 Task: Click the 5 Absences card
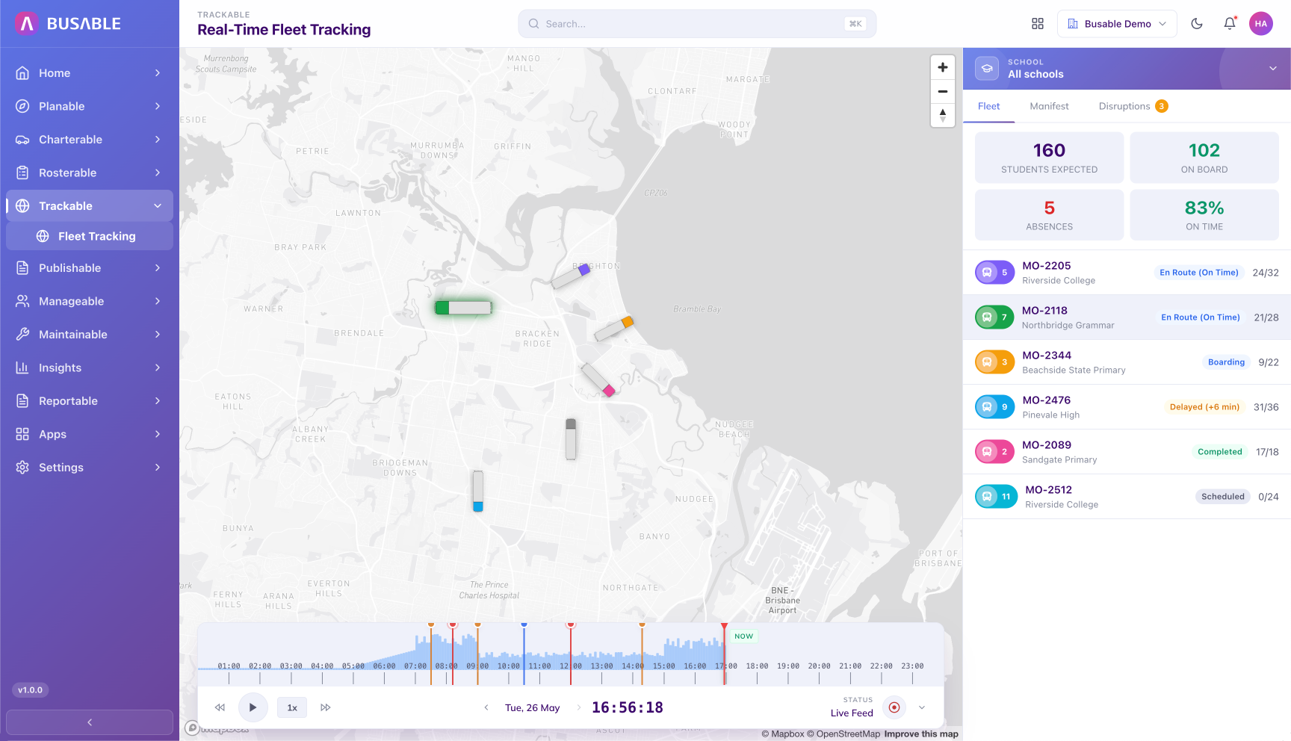1049,215
